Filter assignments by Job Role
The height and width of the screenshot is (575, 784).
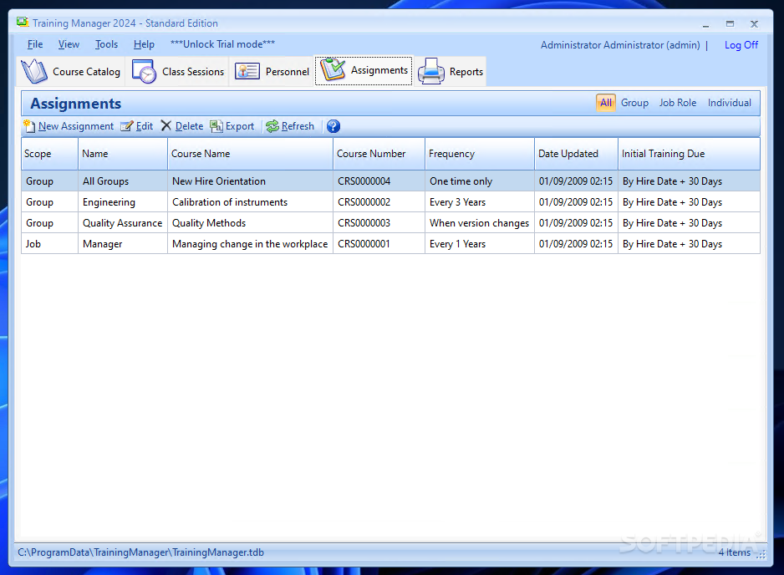pos(678,103)
